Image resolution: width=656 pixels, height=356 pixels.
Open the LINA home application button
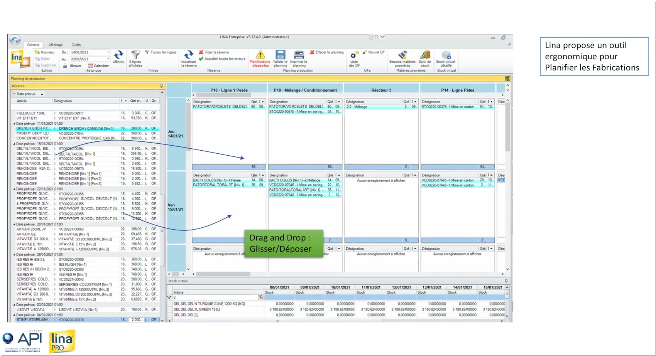coord(15,40)
